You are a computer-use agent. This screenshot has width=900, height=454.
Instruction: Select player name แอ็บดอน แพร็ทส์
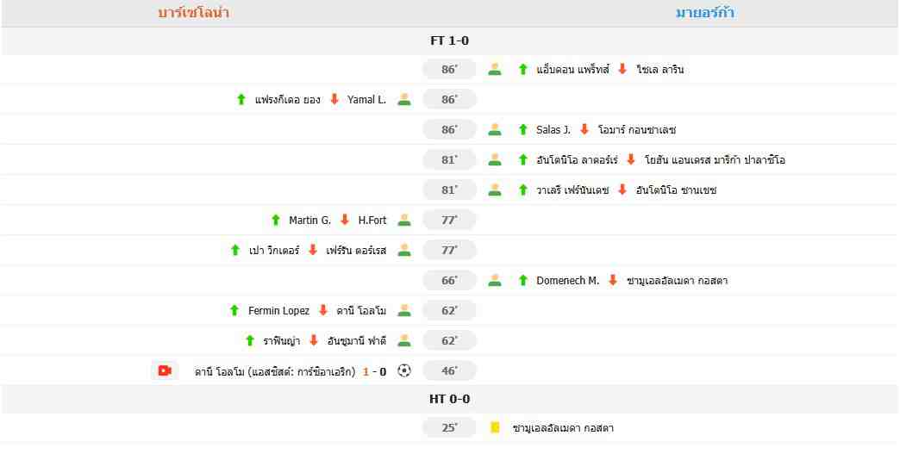[x=572, y=70]
